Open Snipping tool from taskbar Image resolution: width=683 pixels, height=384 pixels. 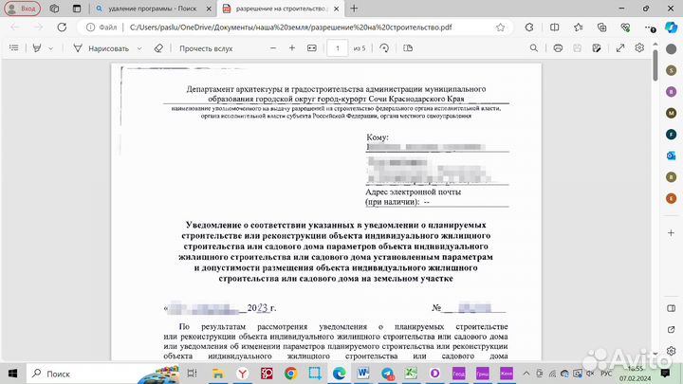point(315,374)
